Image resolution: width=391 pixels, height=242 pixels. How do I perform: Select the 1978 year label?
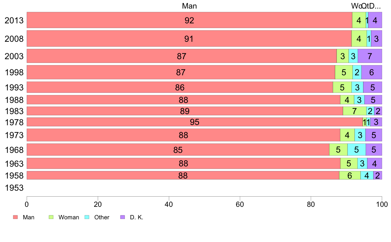tap(14, 123)
